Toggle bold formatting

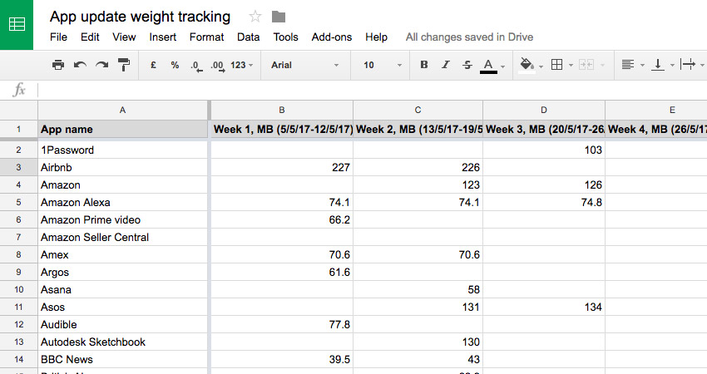[424, 65]
